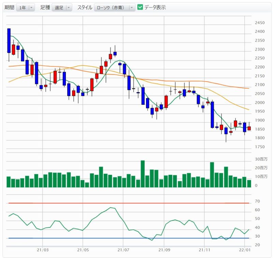Click the 30百万 volume axis label
The height and width of the screenshot is (258, 273).
click(x=261, y=159)
